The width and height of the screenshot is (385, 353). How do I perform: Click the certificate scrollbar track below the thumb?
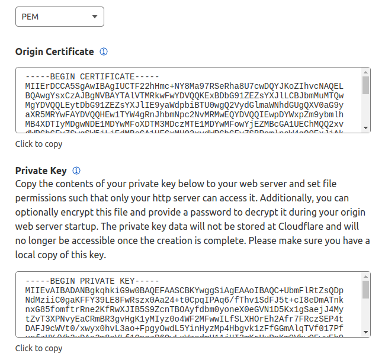[x=365, y=110]
